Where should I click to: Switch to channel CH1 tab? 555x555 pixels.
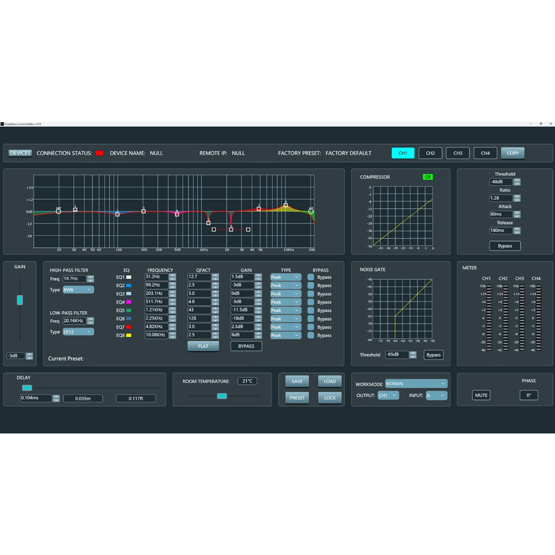coord(403,153)
